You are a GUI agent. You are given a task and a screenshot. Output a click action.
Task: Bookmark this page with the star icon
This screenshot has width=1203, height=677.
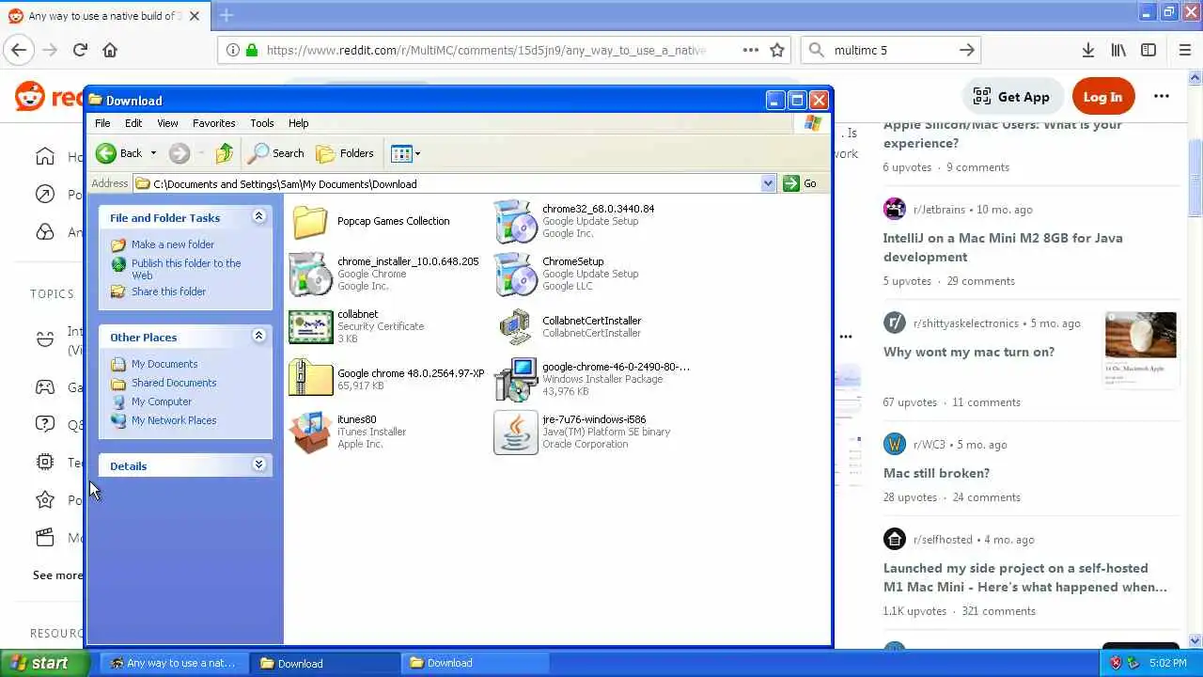pyautogui.click(x=777, y=50)
